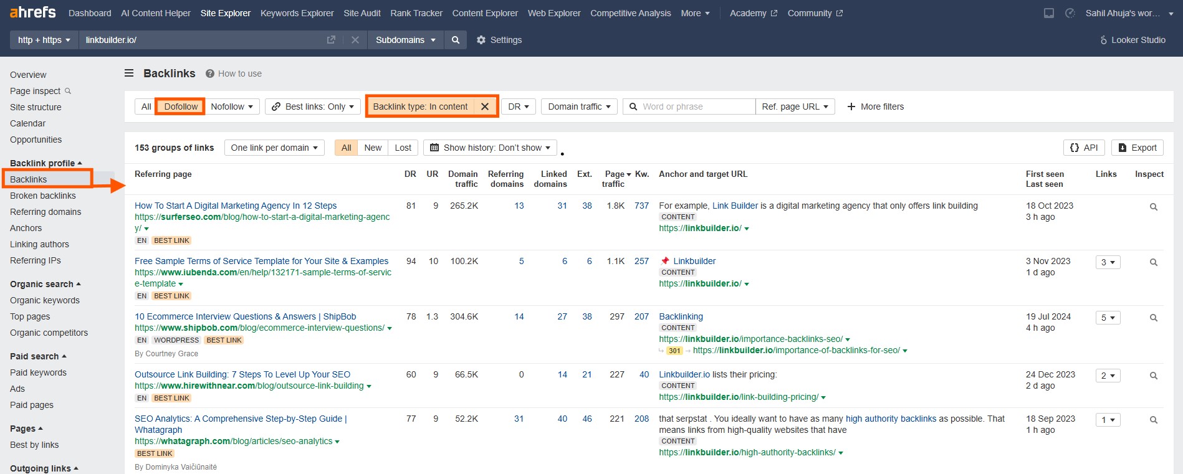Inspect the surferseo.com backlink row

click(1154, 207)
